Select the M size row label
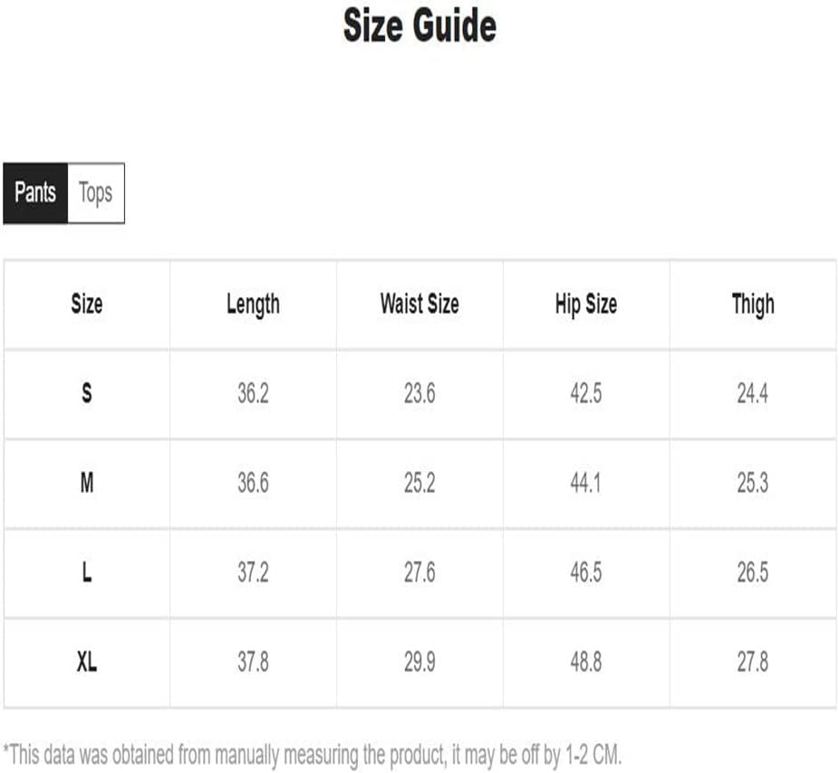This screenshot has width=839, height=773. point(87,483)
